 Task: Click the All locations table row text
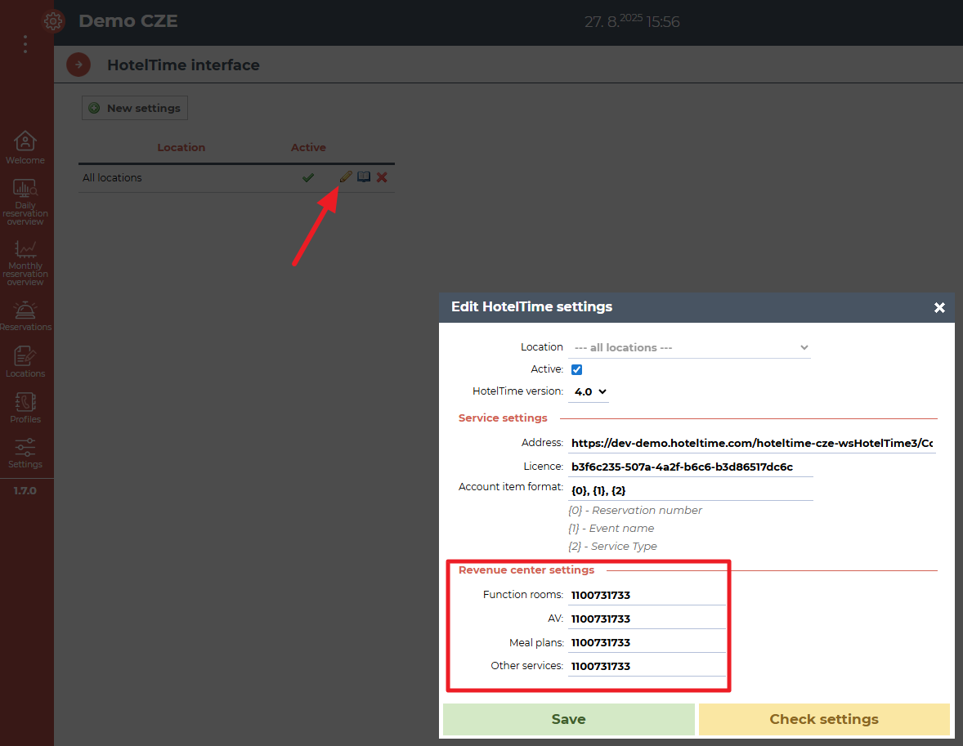click(112, 177)
